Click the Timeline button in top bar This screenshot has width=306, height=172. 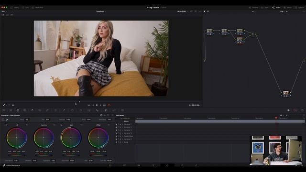point(253,8)
